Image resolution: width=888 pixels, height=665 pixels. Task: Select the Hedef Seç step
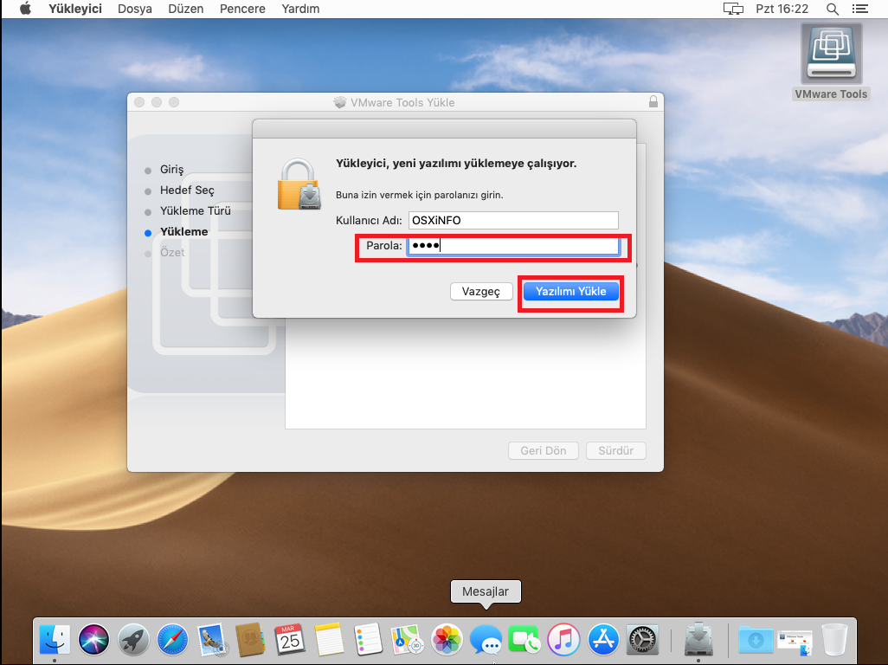coord(187,190)
